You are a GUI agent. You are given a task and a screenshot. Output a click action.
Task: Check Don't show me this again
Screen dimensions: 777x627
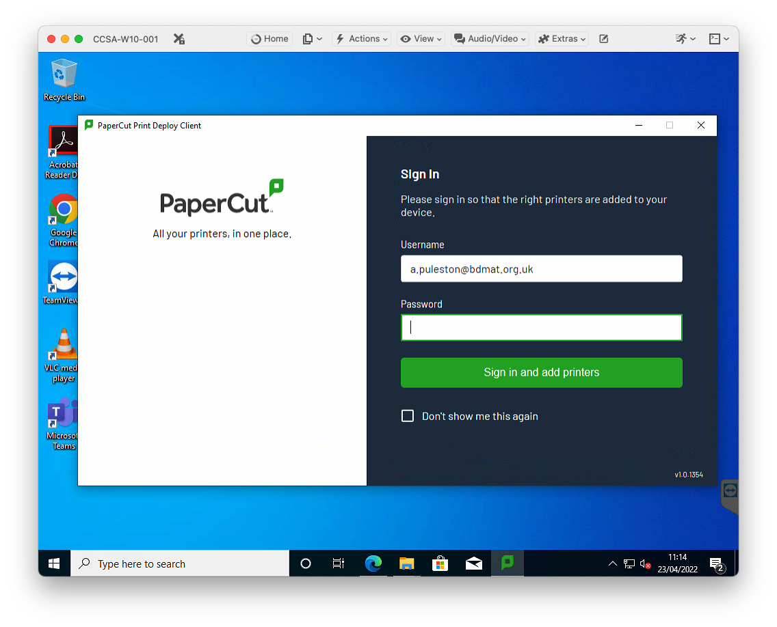(408, 416)
